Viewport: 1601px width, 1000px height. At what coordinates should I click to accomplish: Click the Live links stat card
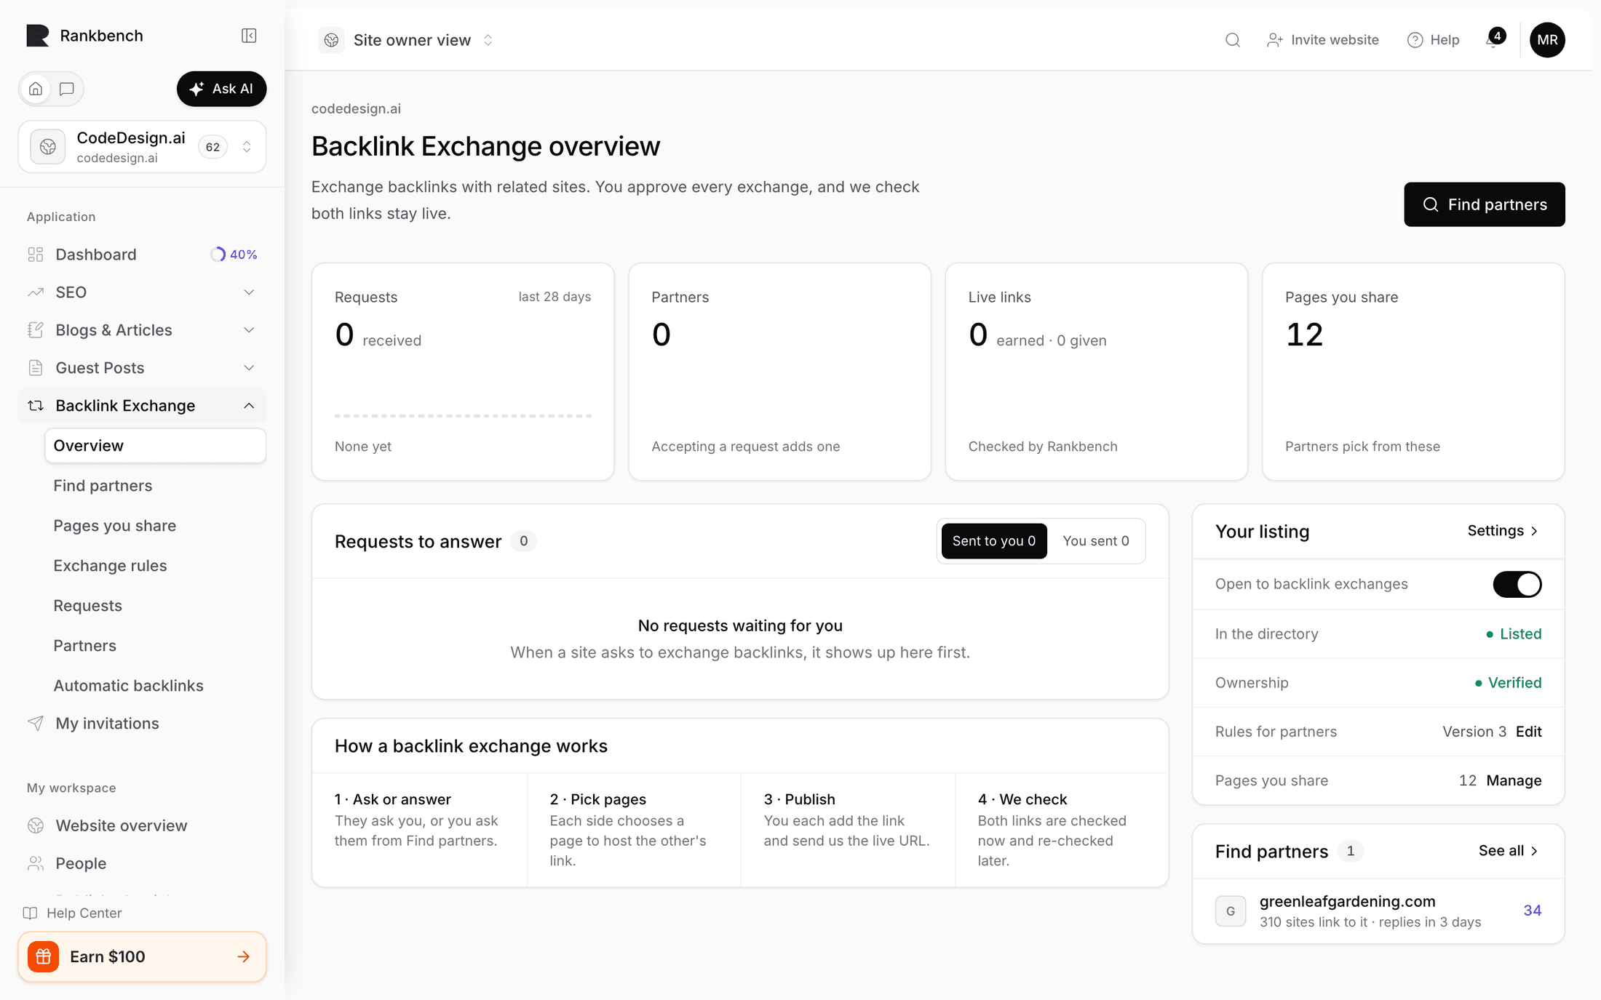point(1097,372)
